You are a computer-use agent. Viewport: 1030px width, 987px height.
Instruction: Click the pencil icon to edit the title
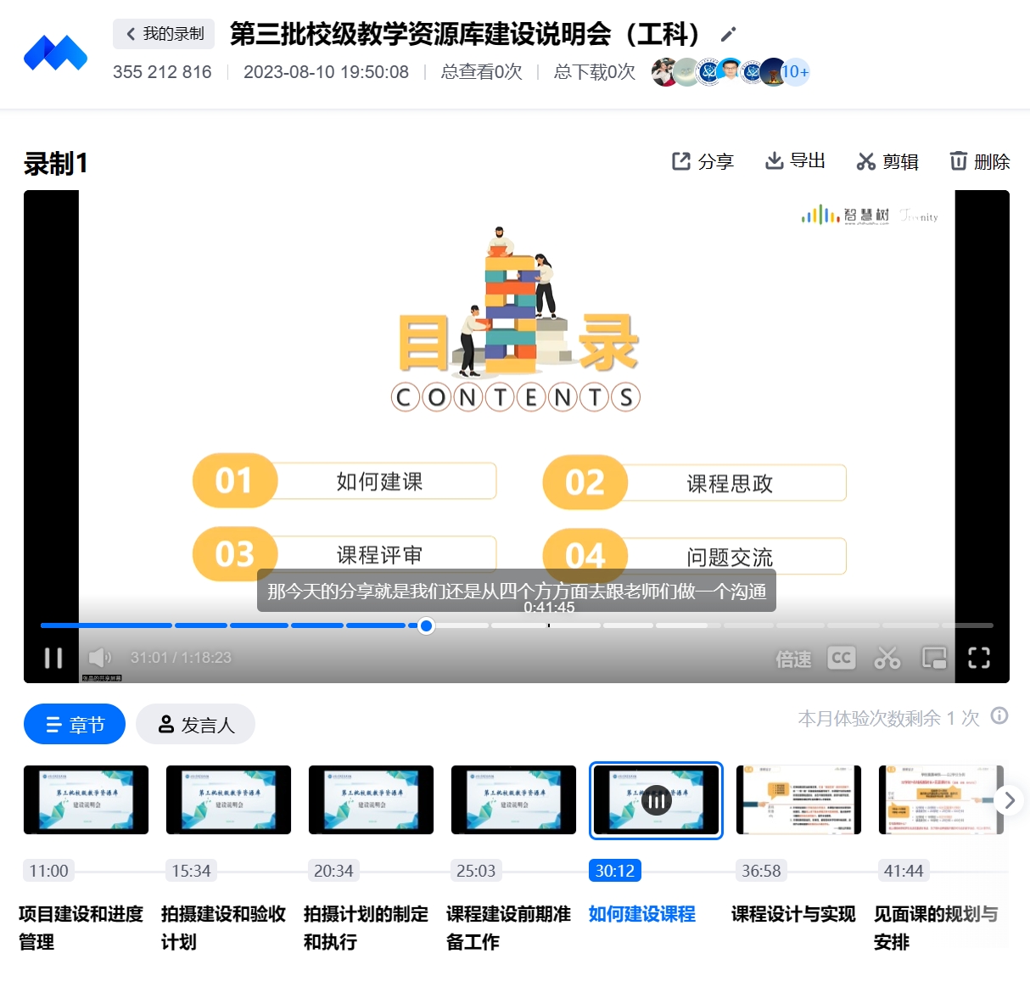[x=728, y=35]
